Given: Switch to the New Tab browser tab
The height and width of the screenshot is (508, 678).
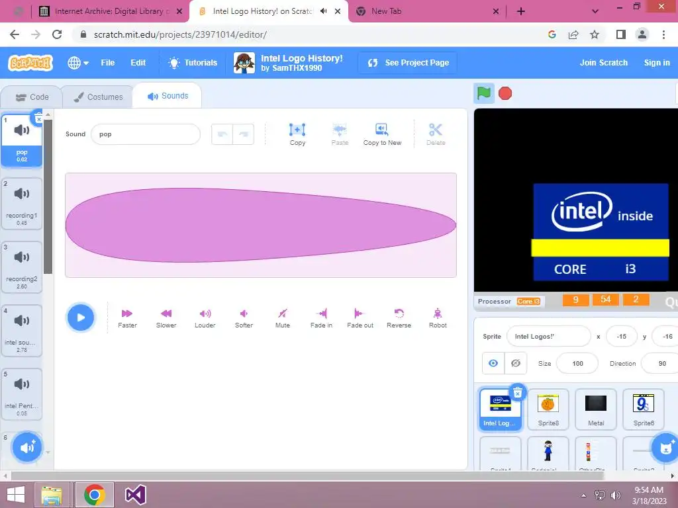Looking at the screenshot, I should [427, 11].
